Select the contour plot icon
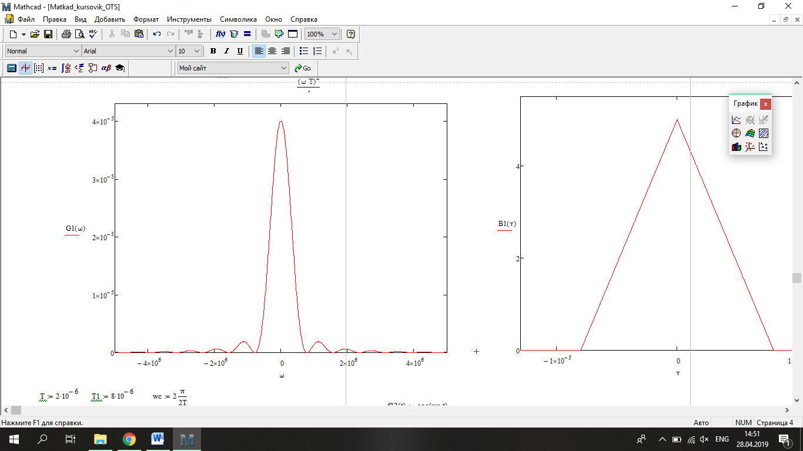Viewport: 803px width, 451px height. tap(763, 133)
